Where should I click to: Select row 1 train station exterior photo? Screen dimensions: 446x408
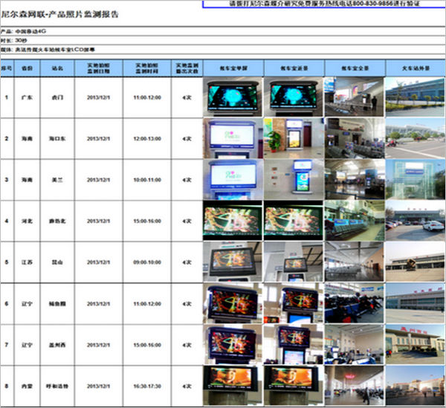point(415,97)
